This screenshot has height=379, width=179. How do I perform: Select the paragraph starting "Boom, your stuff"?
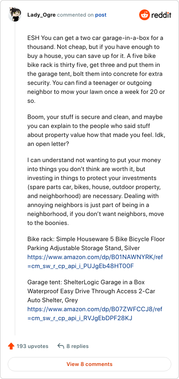(95, 131)
